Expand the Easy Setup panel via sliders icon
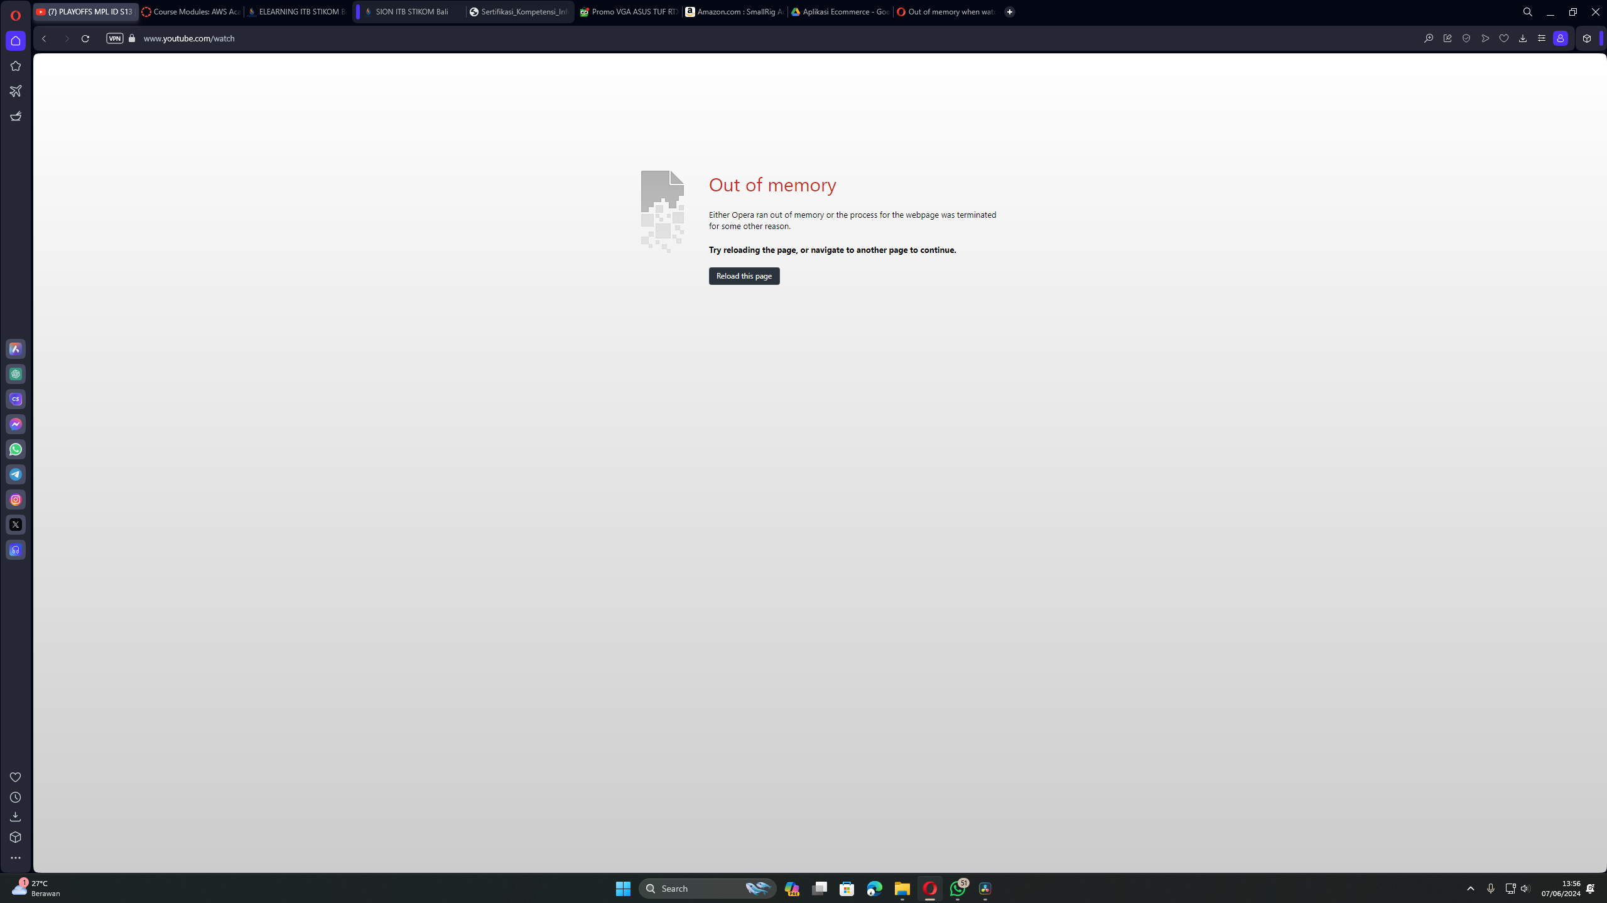Viewport: 1607px width, 903px height. pyautogui.click(x=1542, y=38)
